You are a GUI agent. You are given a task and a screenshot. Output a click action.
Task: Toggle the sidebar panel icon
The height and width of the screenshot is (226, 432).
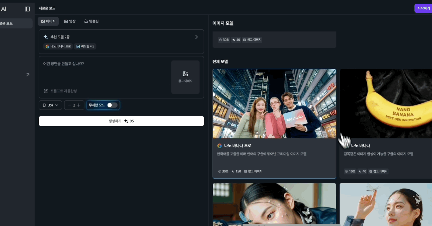point(27,9)
